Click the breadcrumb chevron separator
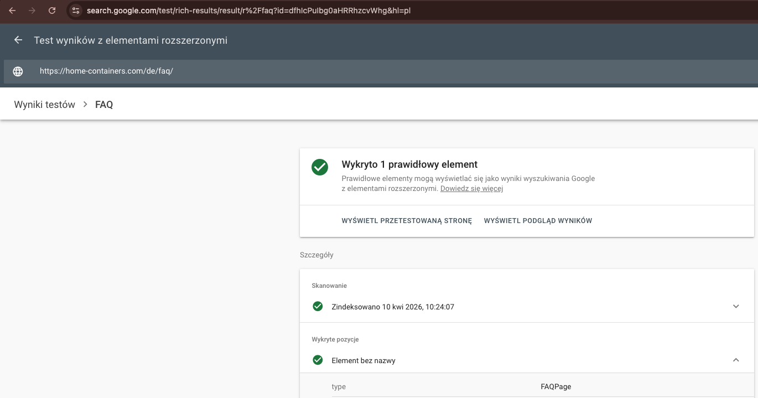 (x=85, y=105)
